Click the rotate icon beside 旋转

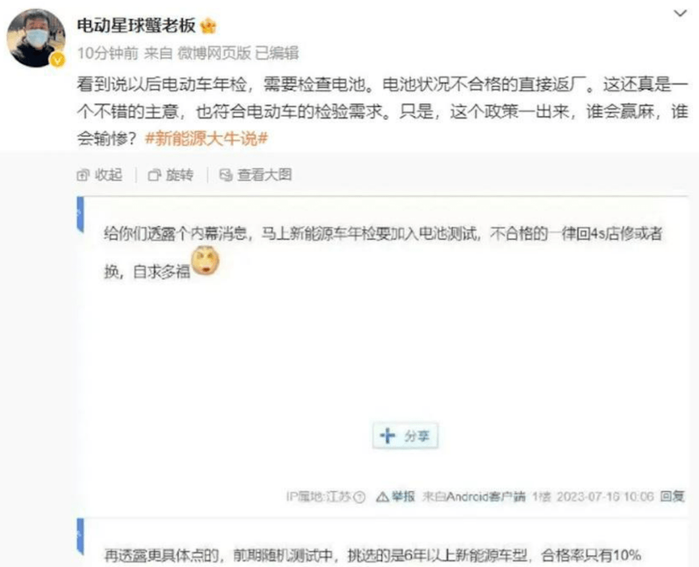(x=154, y=175)
